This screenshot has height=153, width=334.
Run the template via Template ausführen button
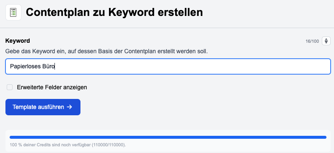(x=43, y=107)
